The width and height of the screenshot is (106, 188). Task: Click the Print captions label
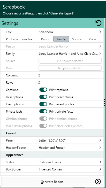tap(59, 90)
